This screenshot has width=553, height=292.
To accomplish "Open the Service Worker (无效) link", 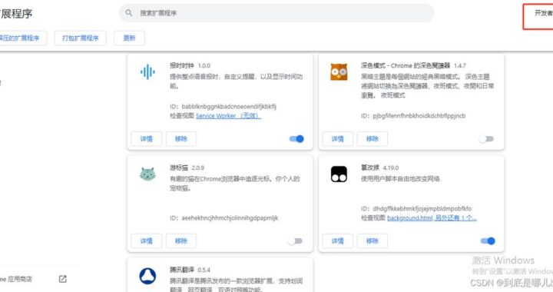I will click(228, 116).
